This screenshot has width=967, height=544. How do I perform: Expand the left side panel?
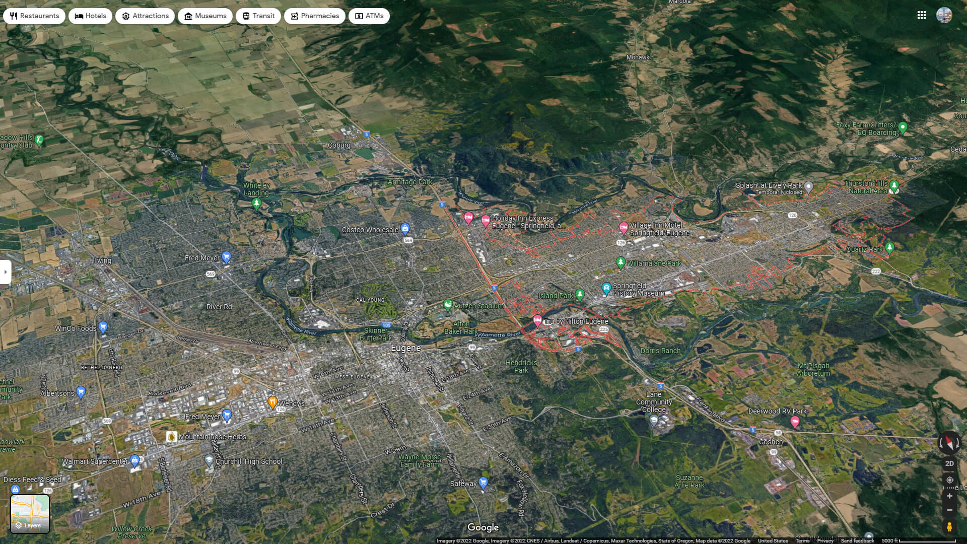tap(6, 272)
